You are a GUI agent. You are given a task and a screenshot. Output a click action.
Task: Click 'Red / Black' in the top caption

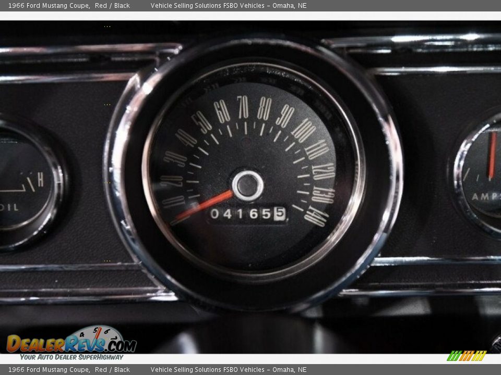(112, 5)
